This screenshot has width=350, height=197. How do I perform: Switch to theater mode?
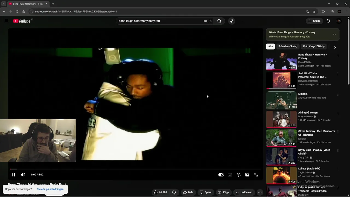tap(247, 175)
